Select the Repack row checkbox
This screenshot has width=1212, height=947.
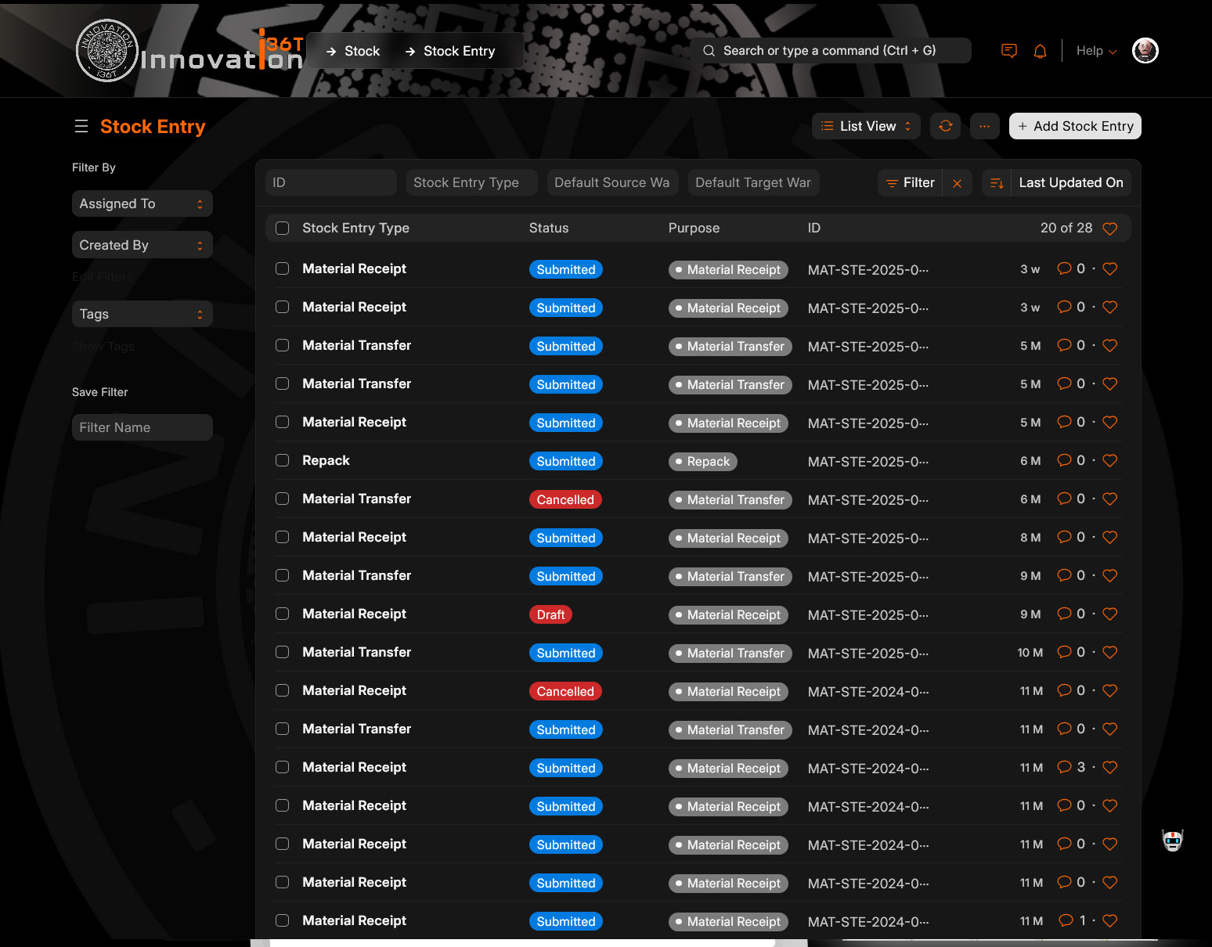coord(283,460)
